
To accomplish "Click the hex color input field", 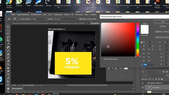I will (x=148, y=65).
